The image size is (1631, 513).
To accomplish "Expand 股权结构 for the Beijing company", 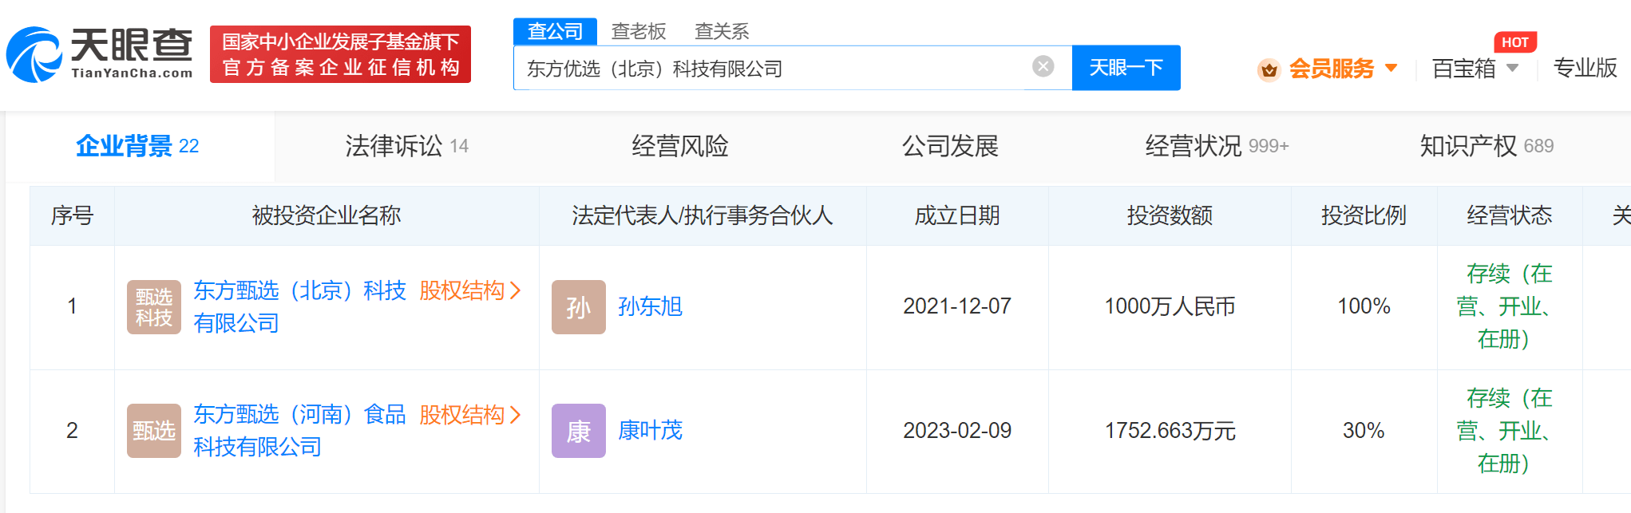I will coord(470,290).
